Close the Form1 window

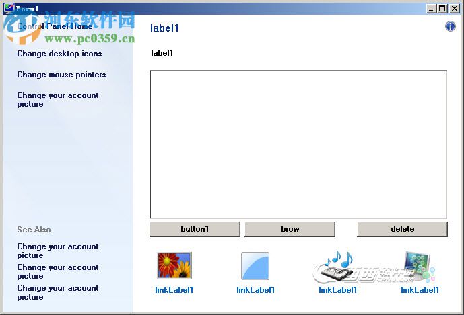point(454,9)
